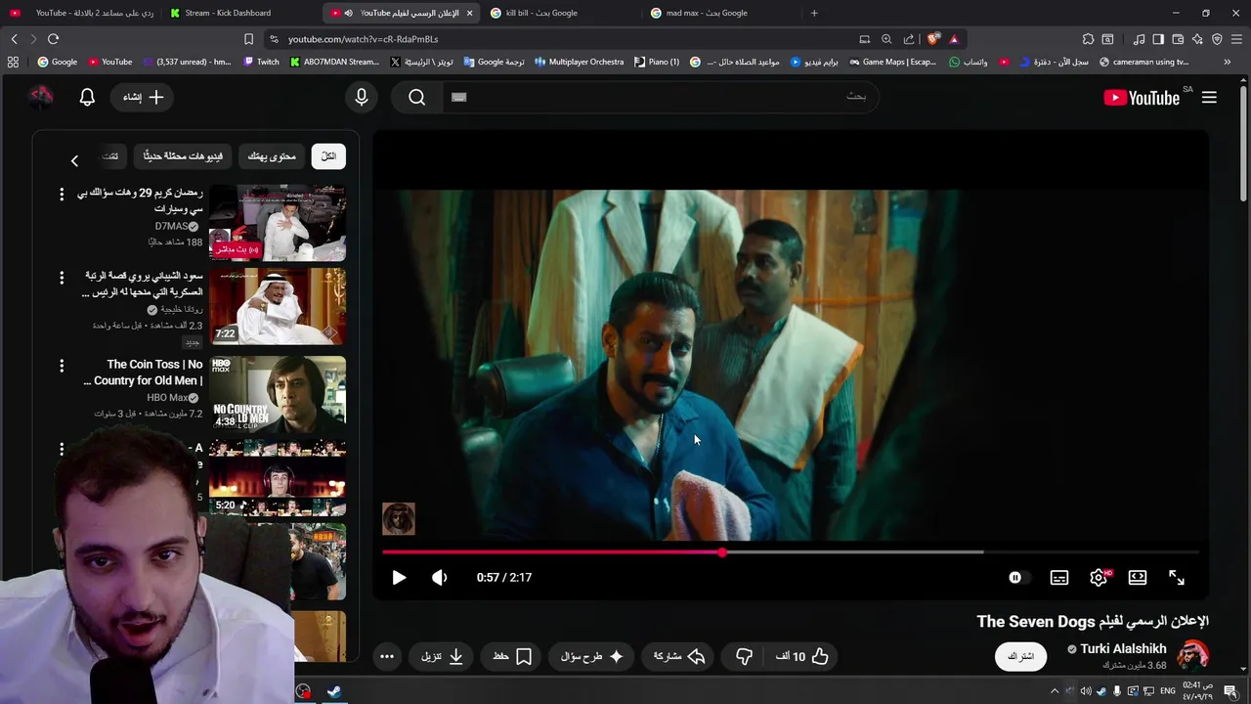This screenshot has width=1251, height=704.
Task: Select the الكل filter chip
Action: 328,156
